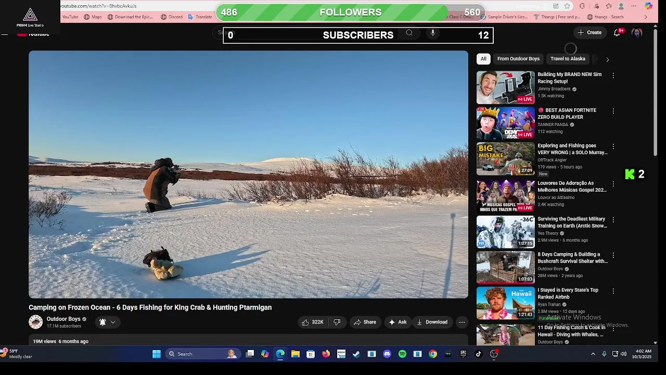Open Outdoor Boys channel avatar
The height and width of the screenshot is (375, 666).
click(35, 322)
